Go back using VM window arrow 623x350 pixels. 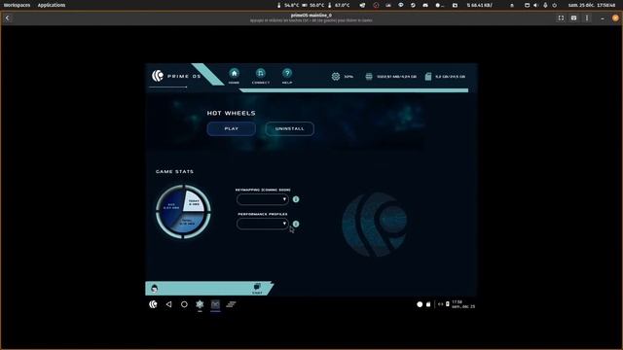click(8, 17)
